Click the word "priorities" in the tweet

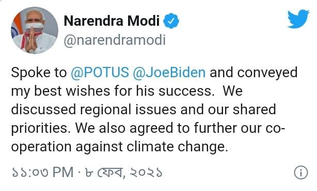41,129
